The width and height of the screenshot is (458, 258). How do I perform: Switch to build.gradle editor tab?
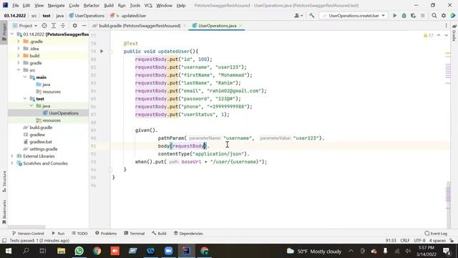140,26
